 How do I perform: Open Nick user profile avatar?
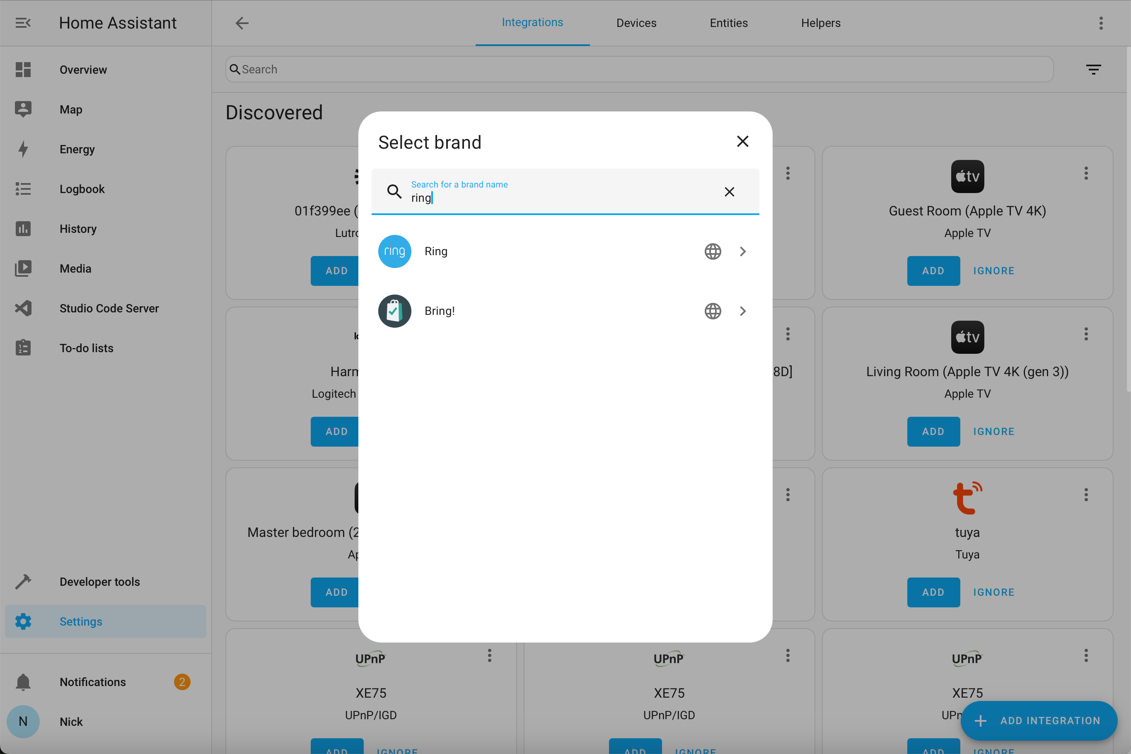pos(23,721)
